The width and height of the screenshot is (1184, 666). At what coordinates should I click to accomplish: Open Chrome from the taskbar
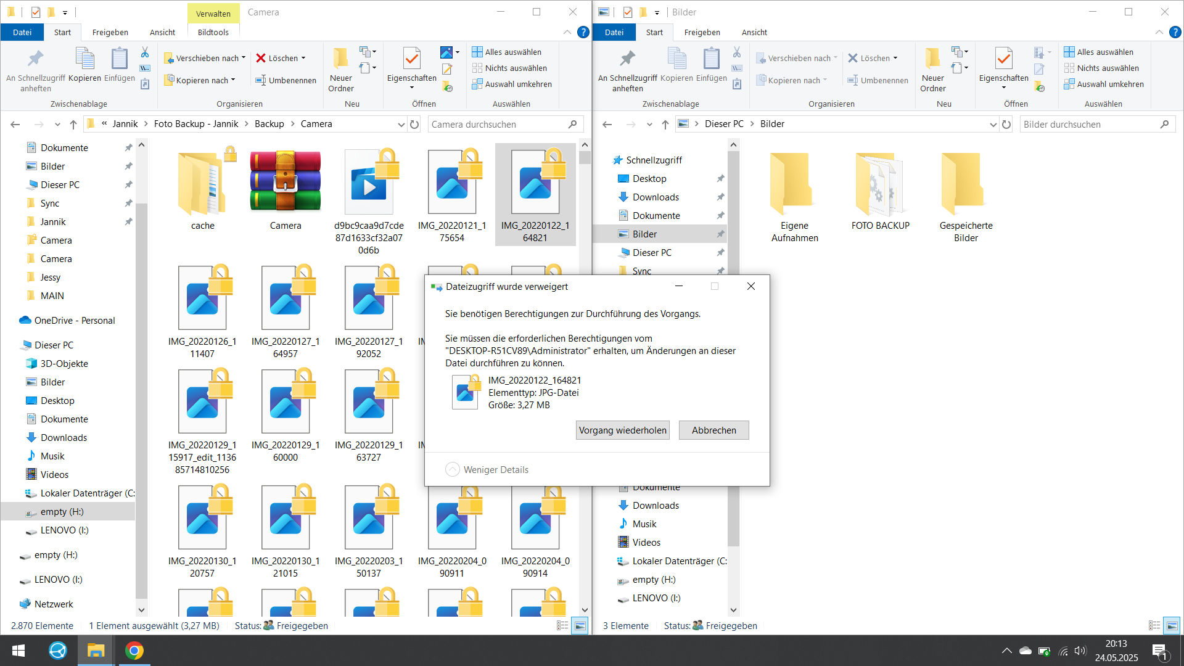(x=134, y=651)
